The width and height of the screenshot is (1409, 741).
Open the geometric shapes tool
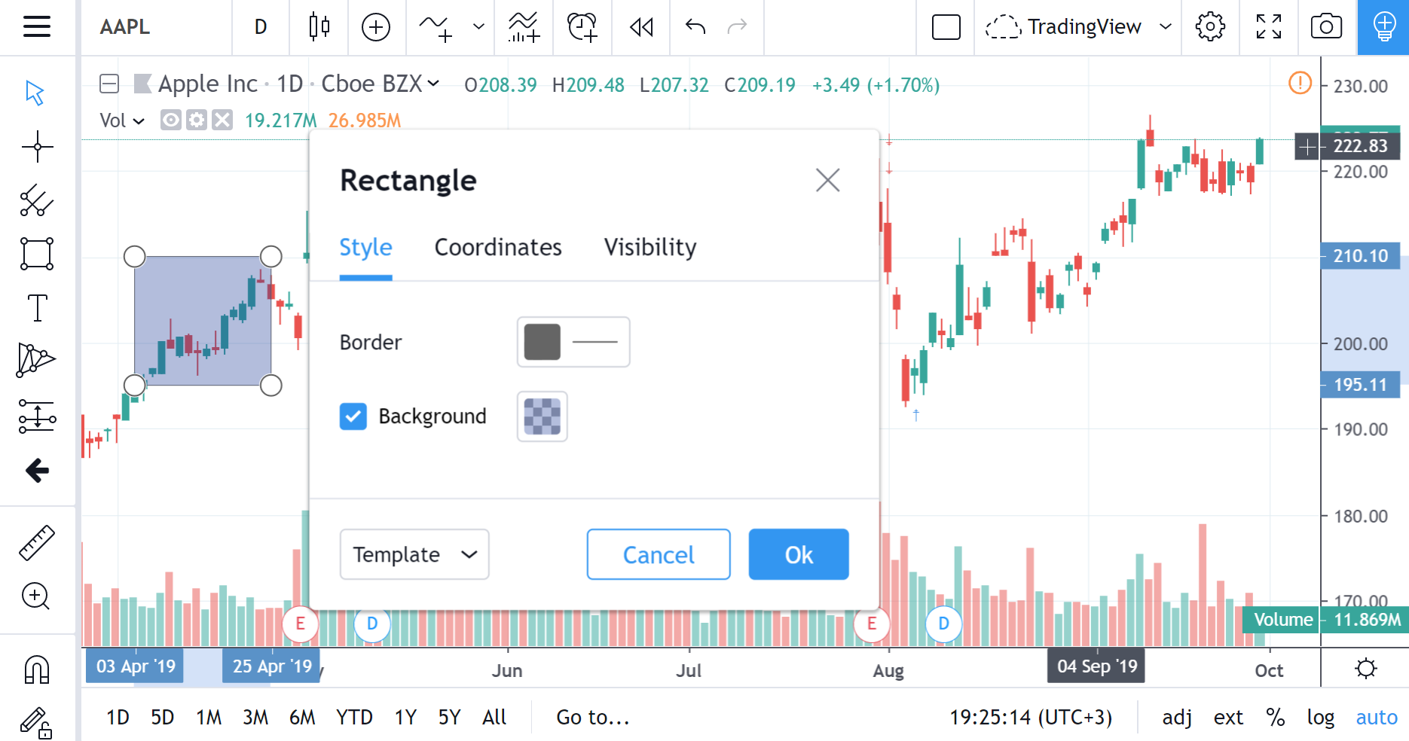[35, 254]
